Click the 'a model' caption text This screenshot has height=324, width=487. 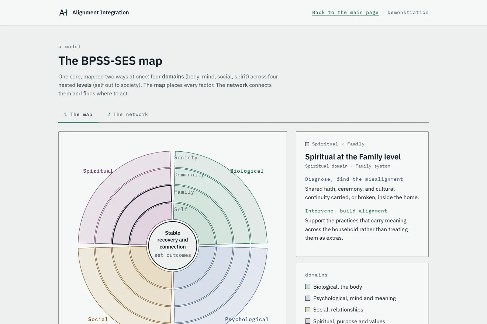pos(69,46)
